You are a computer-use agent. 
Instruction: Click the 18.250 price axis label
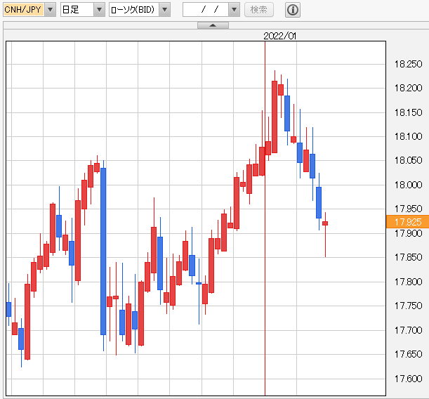click(408, 65)
